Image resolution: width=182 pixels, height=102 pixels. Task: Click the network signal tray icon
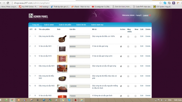(x=165, y=100)
